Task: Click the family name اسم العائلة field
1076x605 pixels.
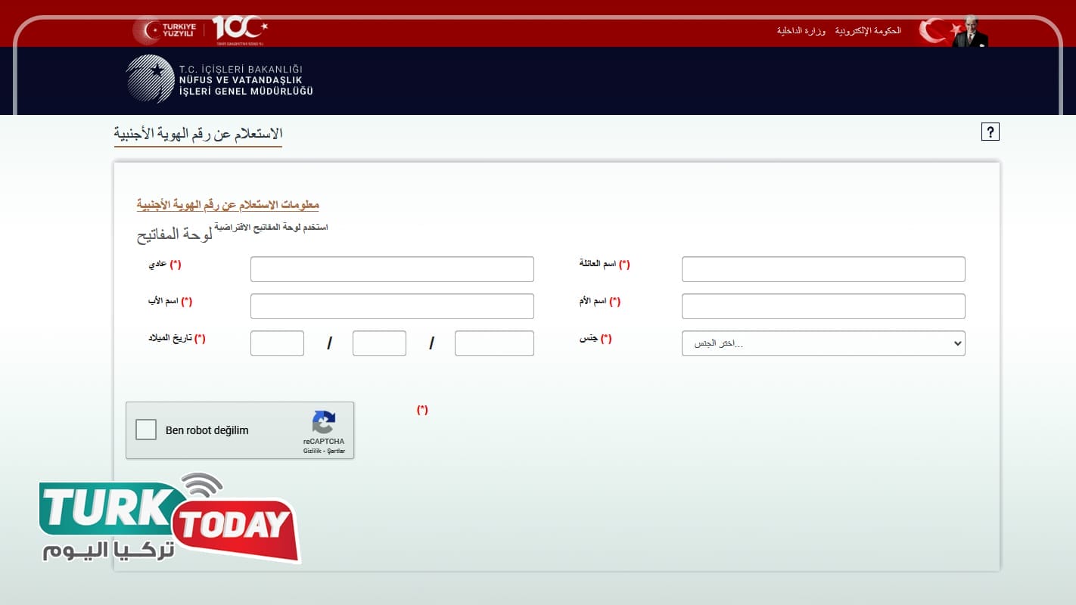Action: 823,269
